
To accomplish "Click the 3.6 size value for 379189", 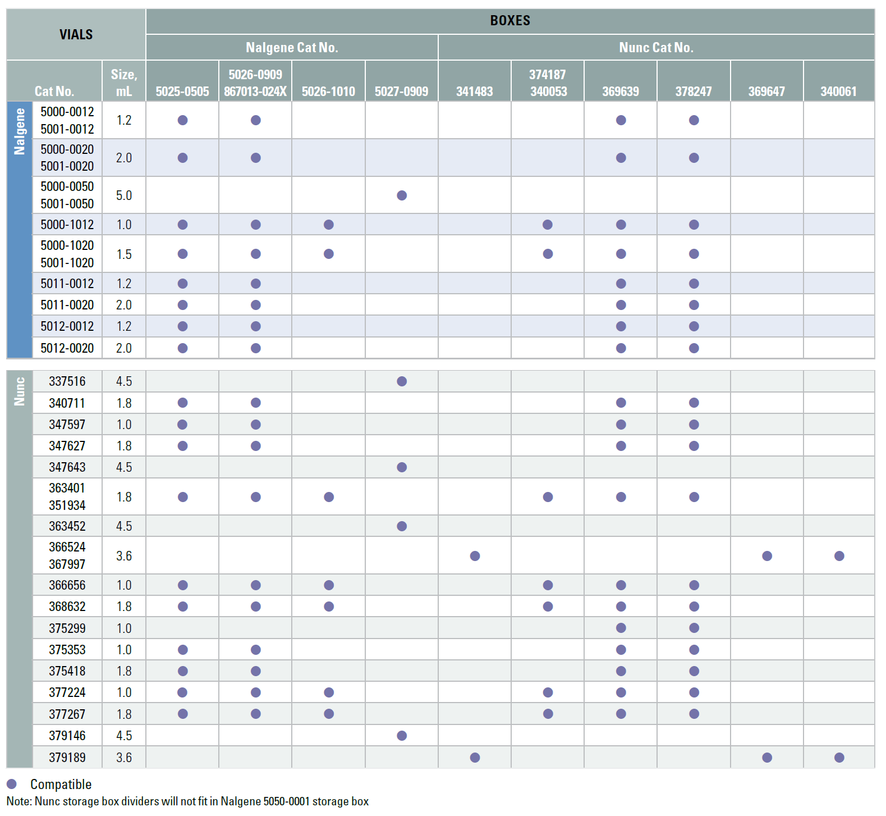I will (124, 758).
